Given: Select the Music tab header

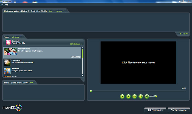Looking at the screenshot, I should tap(6, 83).
